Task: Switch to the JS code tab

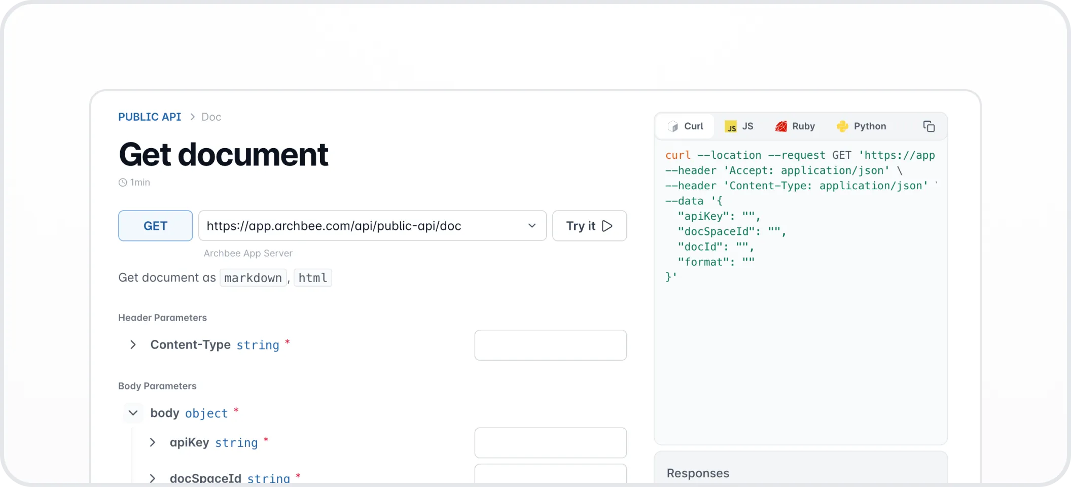Action: coord(739,126)
